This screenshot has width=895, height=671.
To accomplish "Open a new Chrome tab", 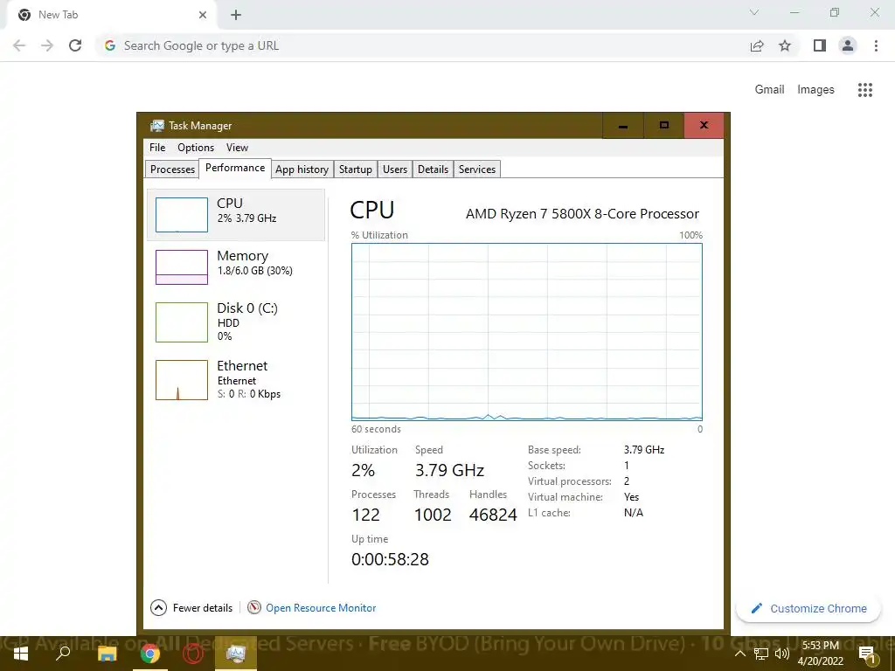I will pos(236,15).
